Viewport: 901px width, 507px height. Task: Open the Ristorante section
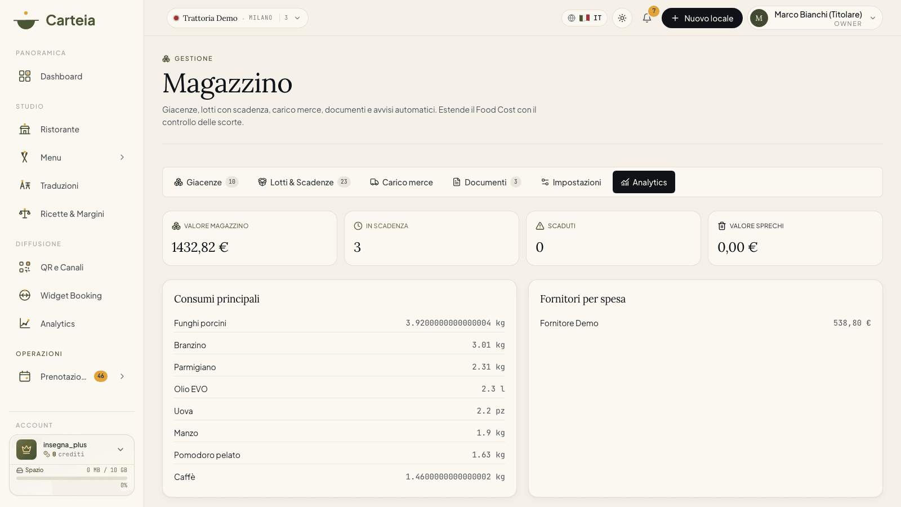click(72, 130)
